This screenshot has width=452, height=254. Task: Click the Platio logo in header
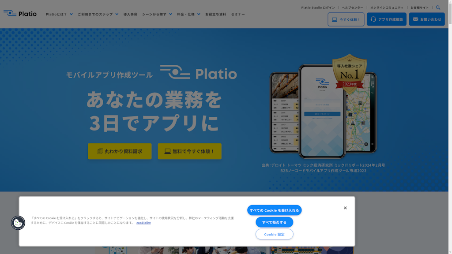(x=20, y=13)
